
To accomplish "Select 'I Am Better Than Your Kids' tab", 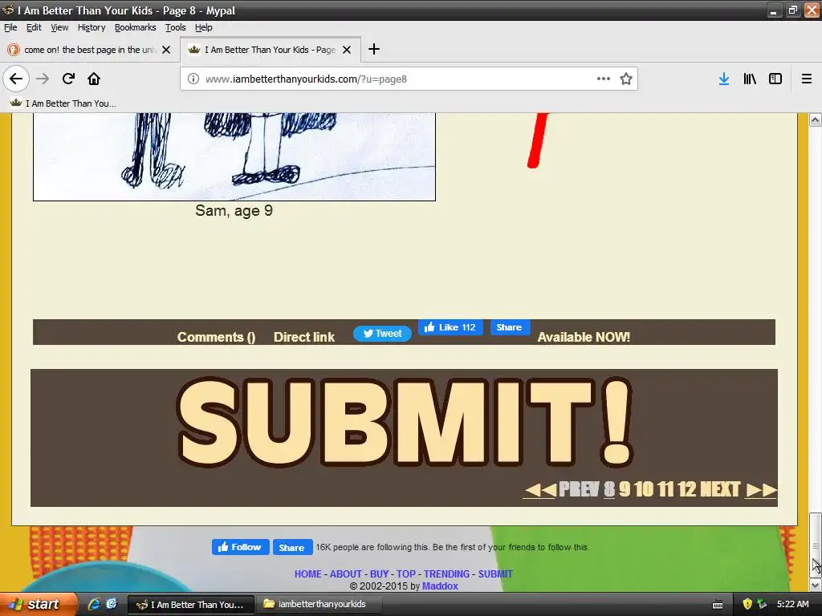I will pos(270,50).
